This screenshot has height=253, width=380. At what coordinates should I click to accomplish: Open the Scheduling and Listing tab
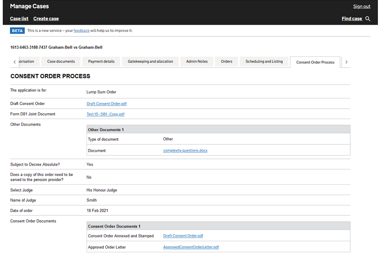[x=264, y=62]
